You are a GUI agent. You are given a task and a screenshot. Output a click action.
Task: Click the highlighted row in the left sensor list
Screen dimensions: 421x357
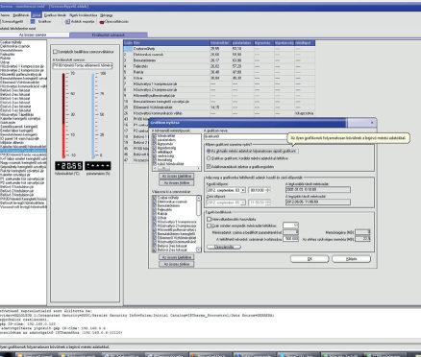tap(23, 151)
